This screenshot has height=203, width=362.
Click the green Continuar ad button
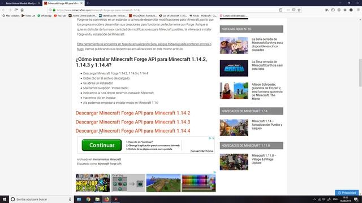102,145
